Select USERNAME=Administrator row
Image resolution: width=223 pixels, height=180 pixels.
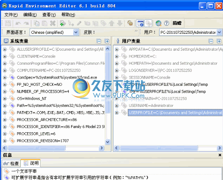151,106
